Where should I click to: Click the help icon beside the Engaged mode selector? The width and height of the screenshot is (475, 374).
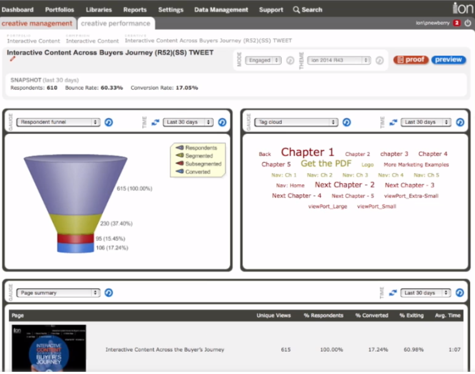pos(290,61)
